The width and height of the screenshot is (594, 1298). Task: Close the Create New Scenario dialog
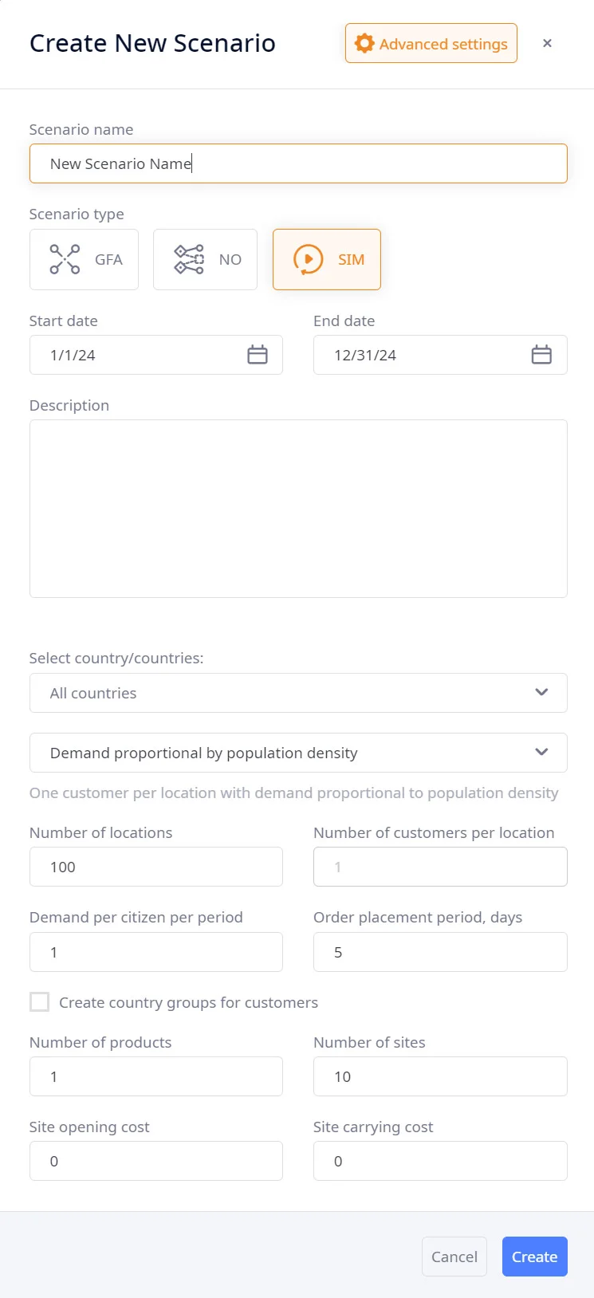tap(547, 44)
